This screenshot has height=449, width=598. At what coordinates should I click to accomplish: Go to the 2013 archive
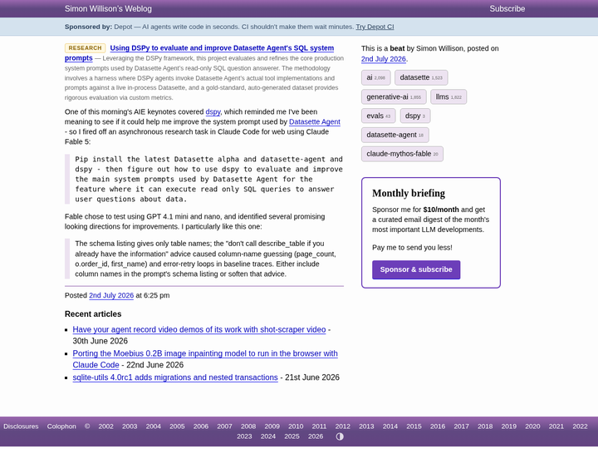(366, 426)
